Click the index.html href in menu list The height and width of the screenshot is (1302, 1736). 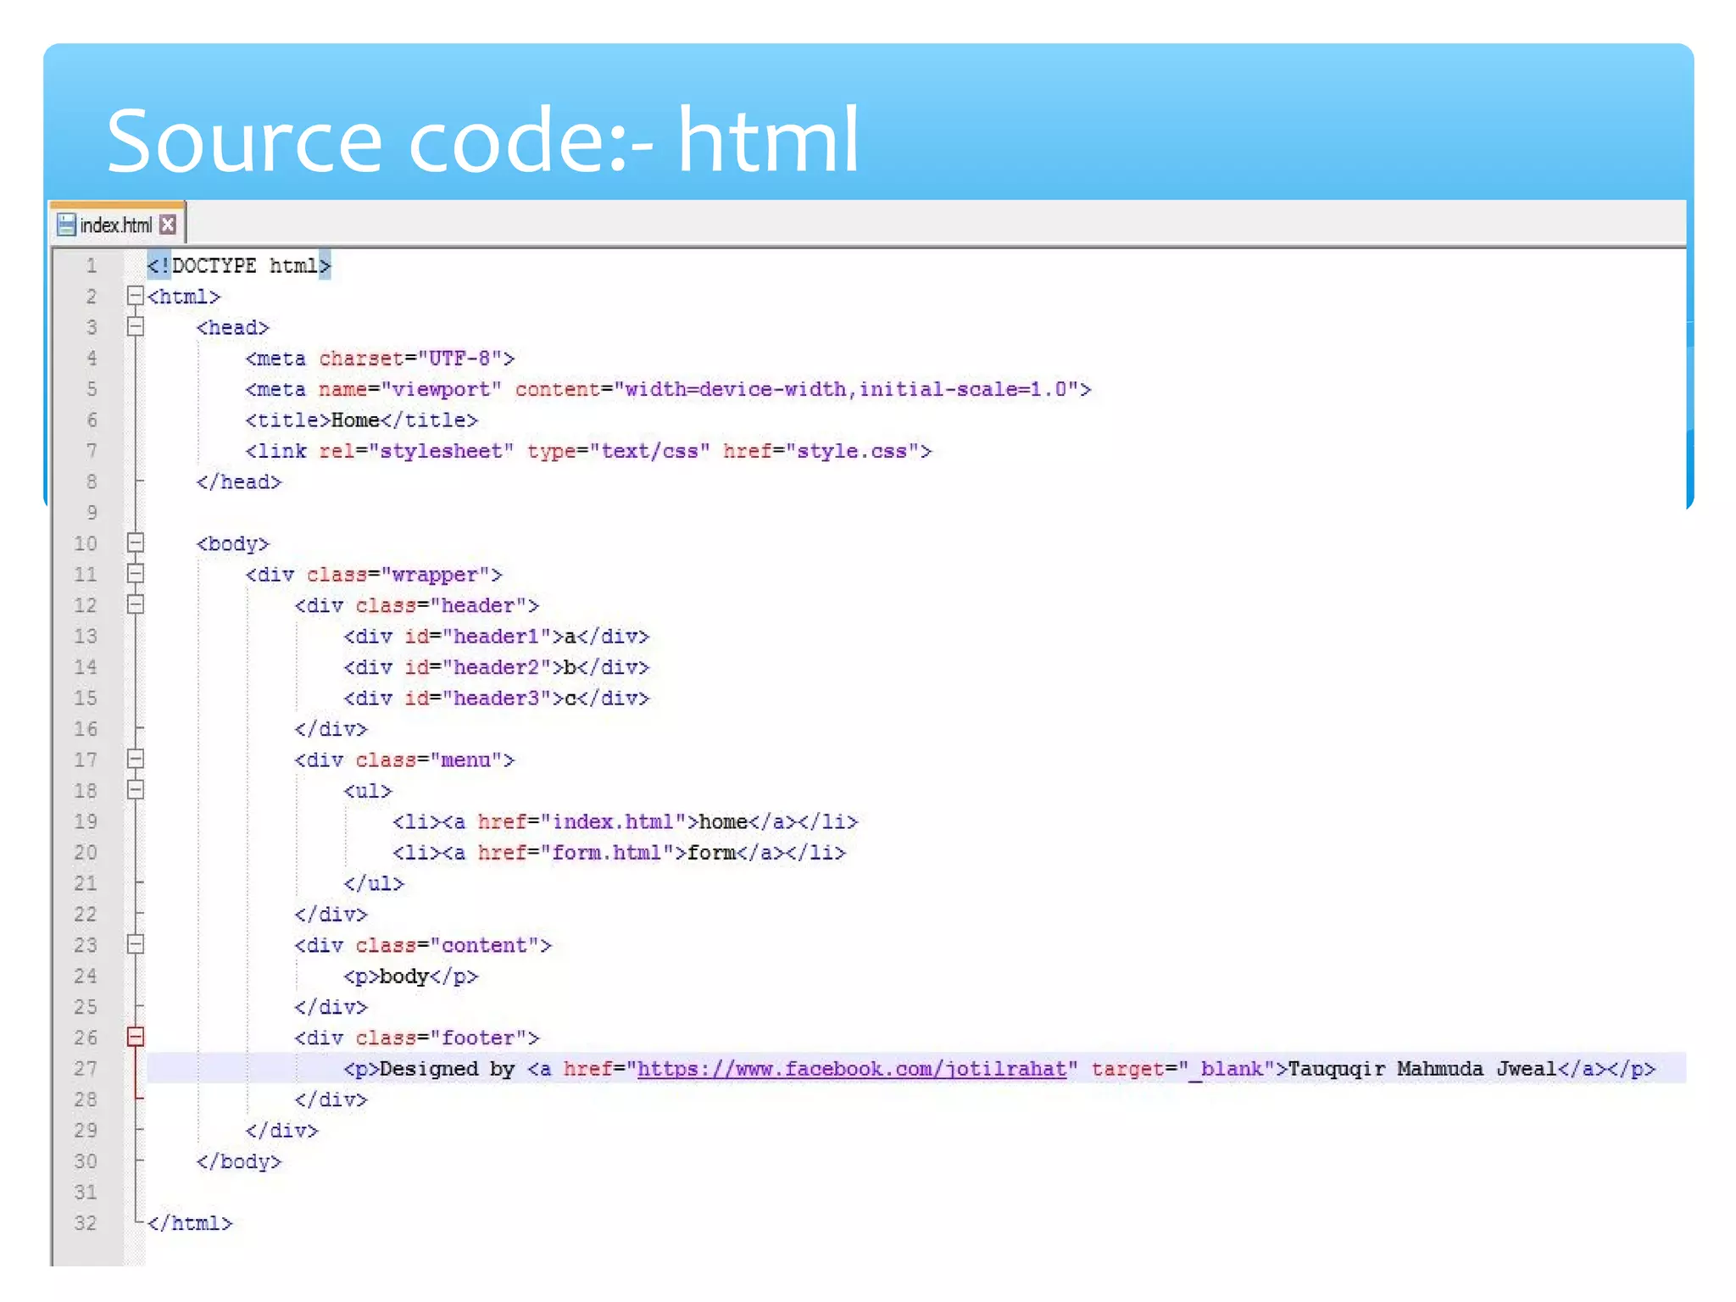[x=612, y=821]
